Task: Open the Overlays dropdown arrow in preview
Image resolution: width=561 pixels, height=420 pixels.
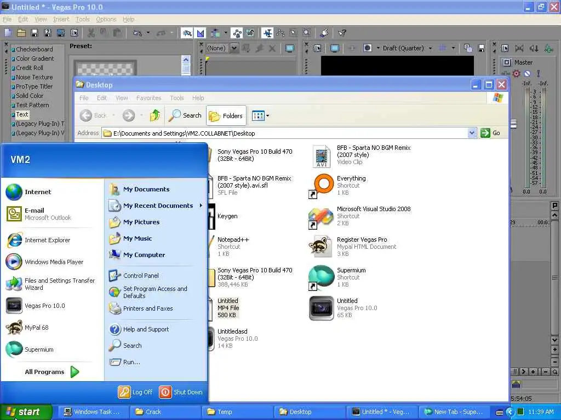Action: pyautogui.click(x=453, y=48)
